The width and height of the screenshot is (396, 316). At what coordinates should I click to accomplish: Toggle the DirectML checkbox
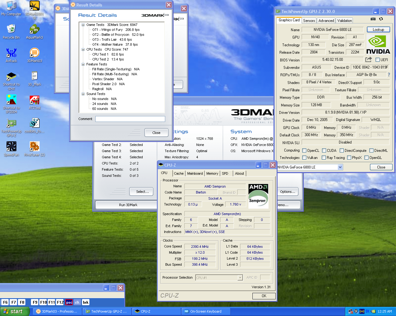pos(371,151)
